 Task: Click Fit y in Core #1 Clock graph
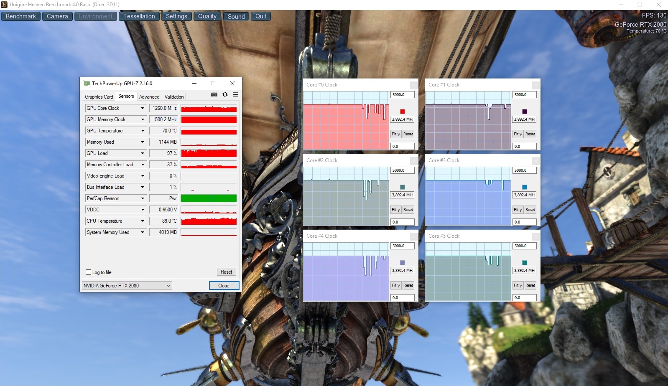point(518,134)
